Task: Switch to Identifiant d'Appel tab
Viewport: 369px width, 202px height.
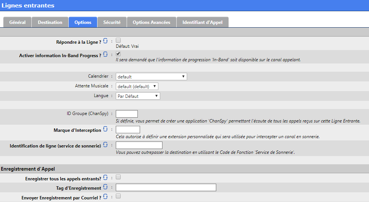Action: [203, 22]
